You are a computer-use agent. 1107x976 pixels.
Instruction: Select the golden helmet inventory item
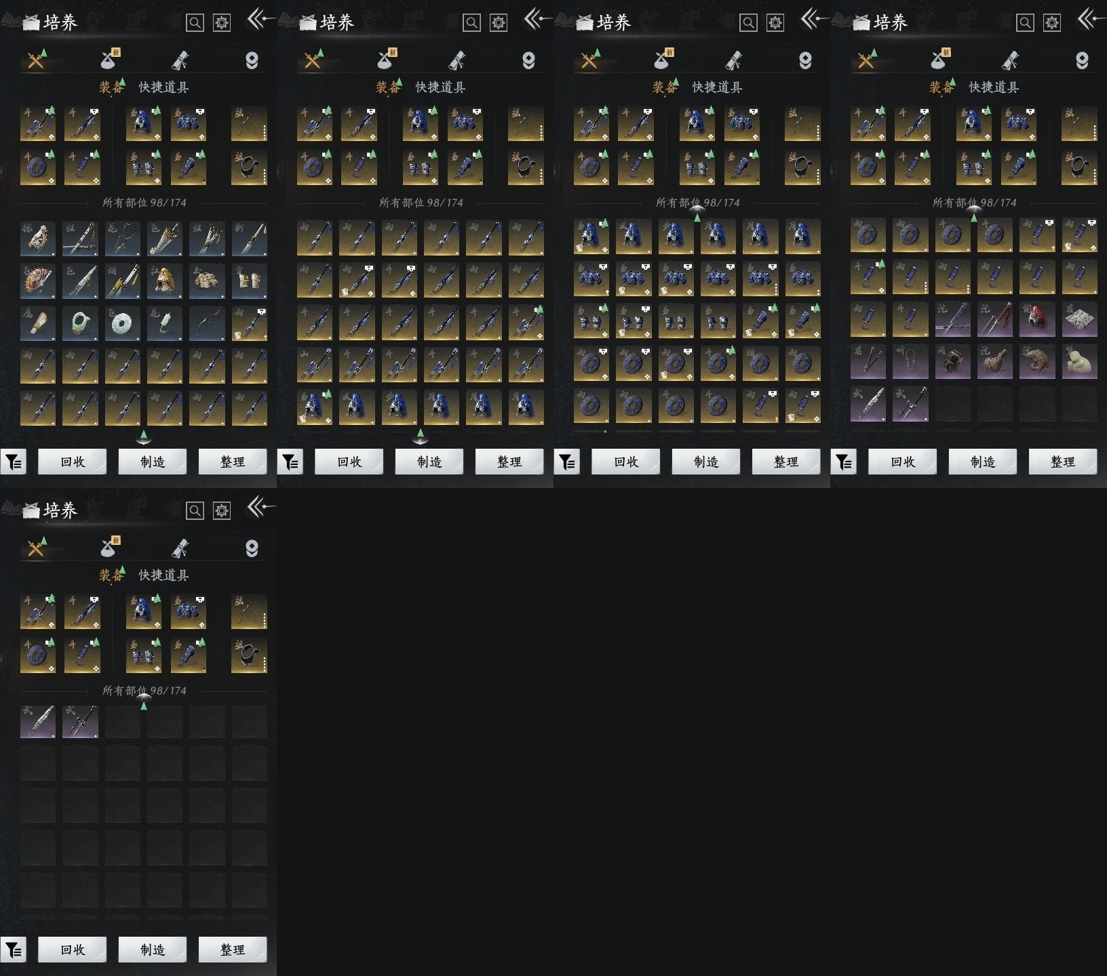[165, 280]
